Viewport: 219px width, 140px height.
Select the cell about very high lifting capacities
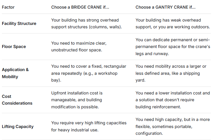point(89,126)
